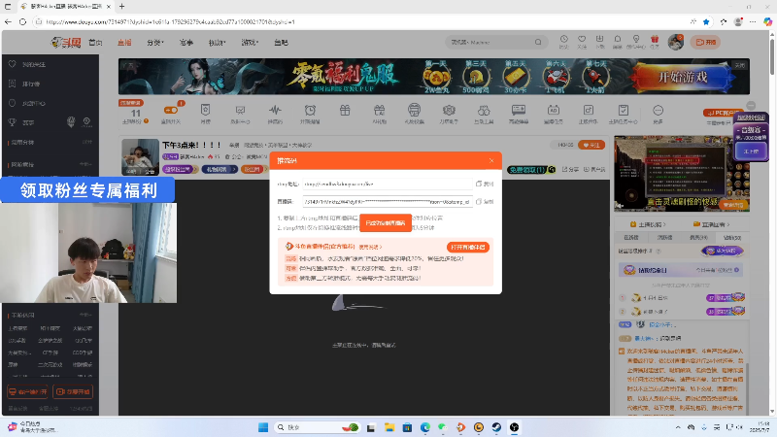Click the search magnifier in site search box
This screenshot has width=777, height=437.
[538, 42]
